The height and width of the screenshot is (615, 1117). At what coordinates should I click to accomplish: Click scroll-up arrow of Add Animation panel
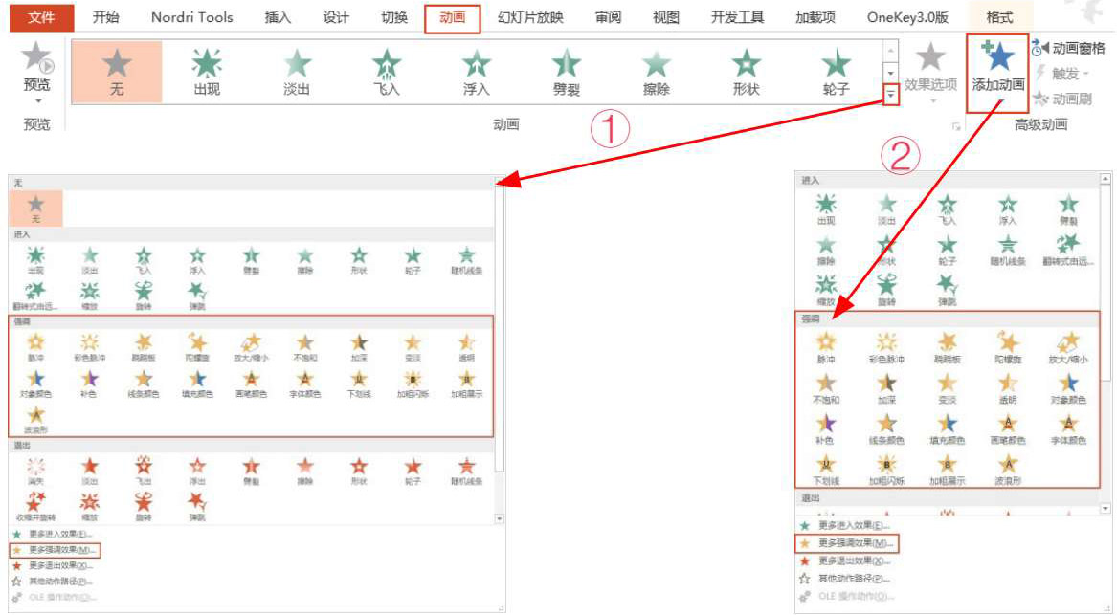pos(1105,179)
